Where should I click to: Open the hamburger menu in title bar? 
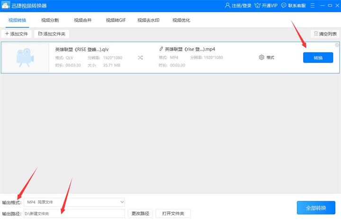pyautogui.click(x=313, y=5)
